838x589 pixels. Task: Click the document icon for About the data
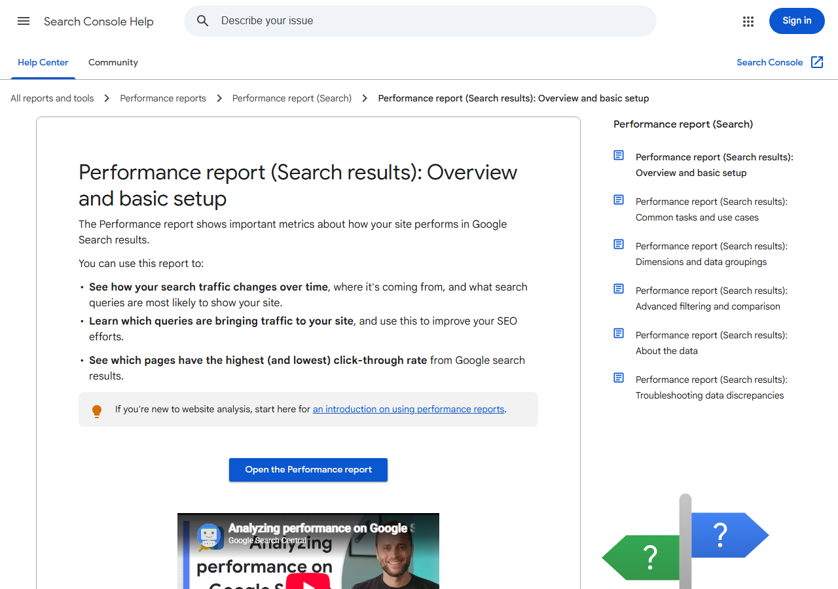[x=619, y=333]
